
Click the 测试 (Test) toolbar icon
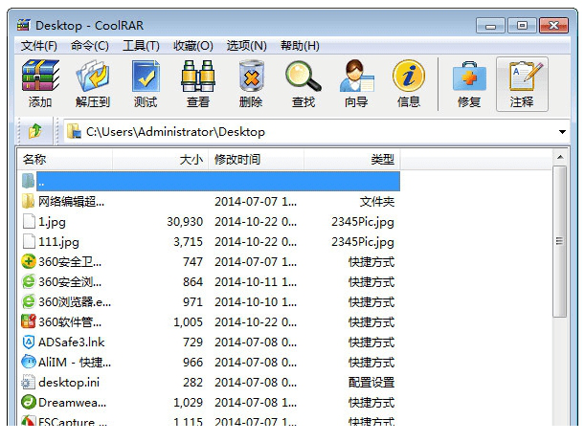[146, 84]
